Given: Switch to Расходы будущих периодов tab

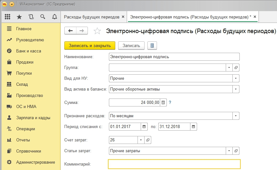Looking at the screenshot, I should [x=91, y=17].
